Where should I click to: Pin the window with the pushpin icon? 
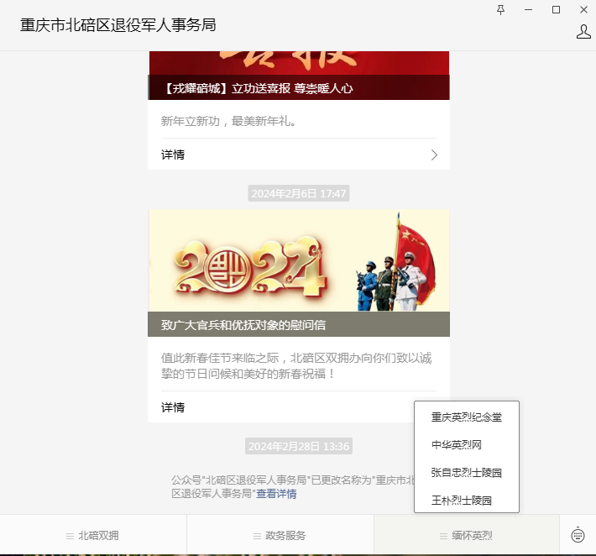(501, 9)
